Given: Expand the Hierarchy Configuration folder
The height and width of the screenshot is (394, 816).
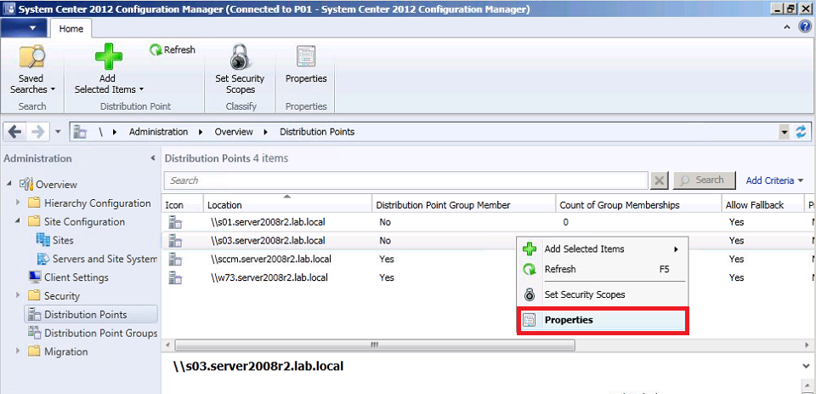Looking at the screenshot, I should tap(18, 203).
